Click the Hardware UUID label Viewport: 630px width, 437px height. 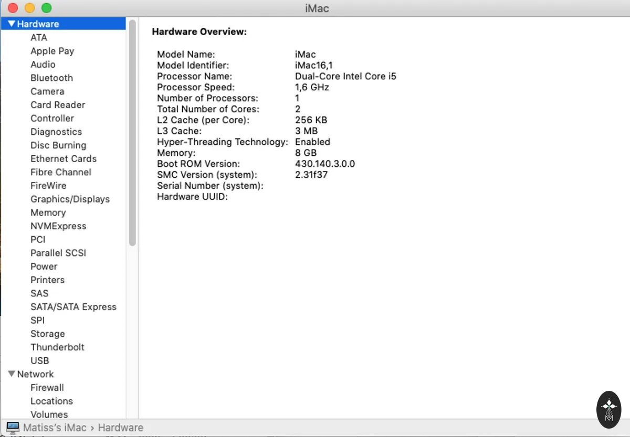click(192, 197)
